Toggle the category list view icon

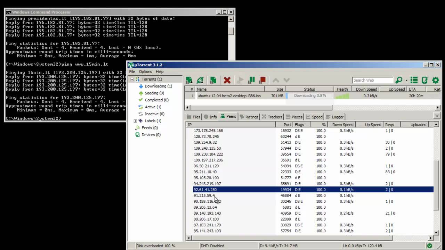pyautogui.click(x=414, y=80)
